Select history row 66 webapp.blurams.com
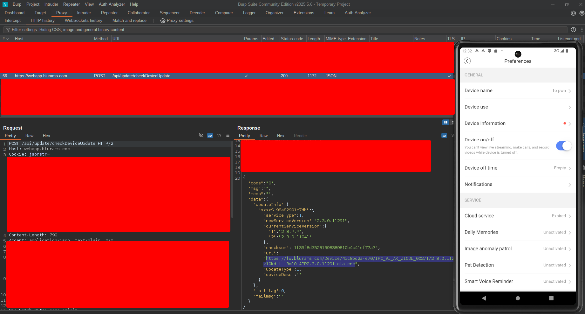 (227, 76)
